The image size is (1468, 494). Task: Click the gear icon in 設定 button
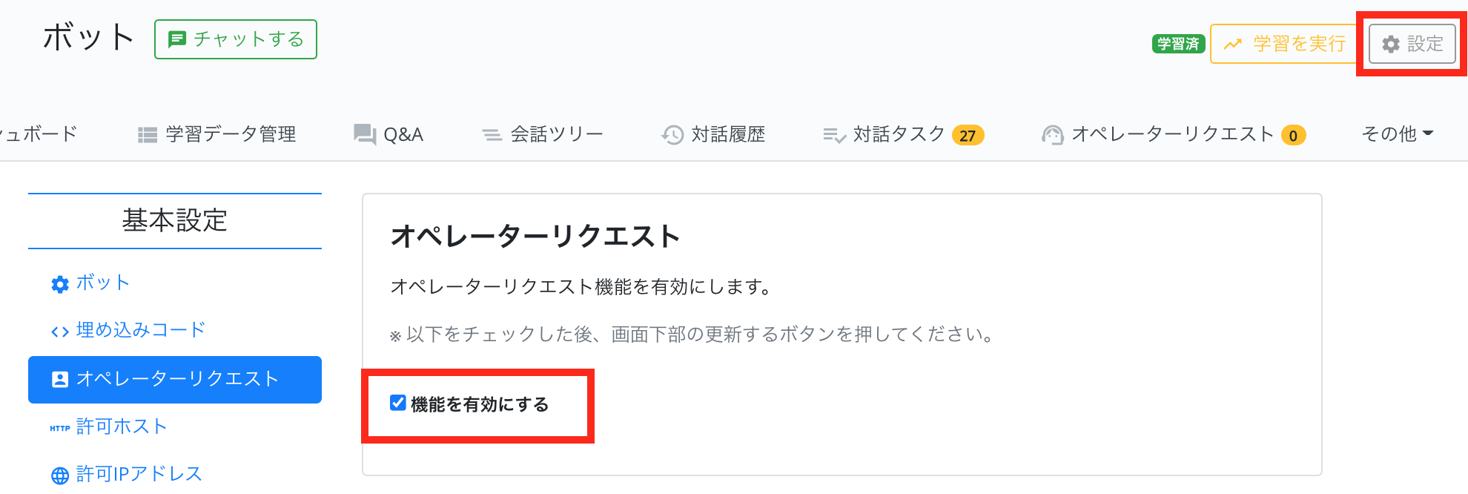(x=1391, y=45)
